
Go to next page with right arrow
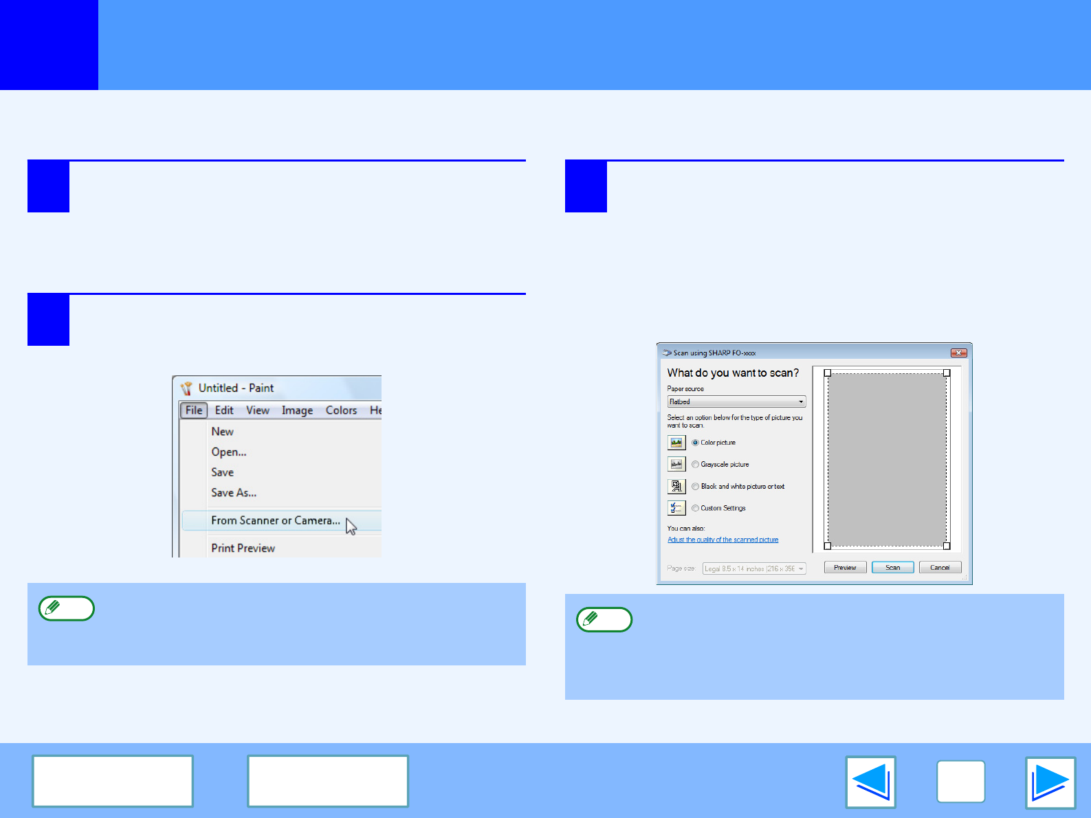(1050, 782)
